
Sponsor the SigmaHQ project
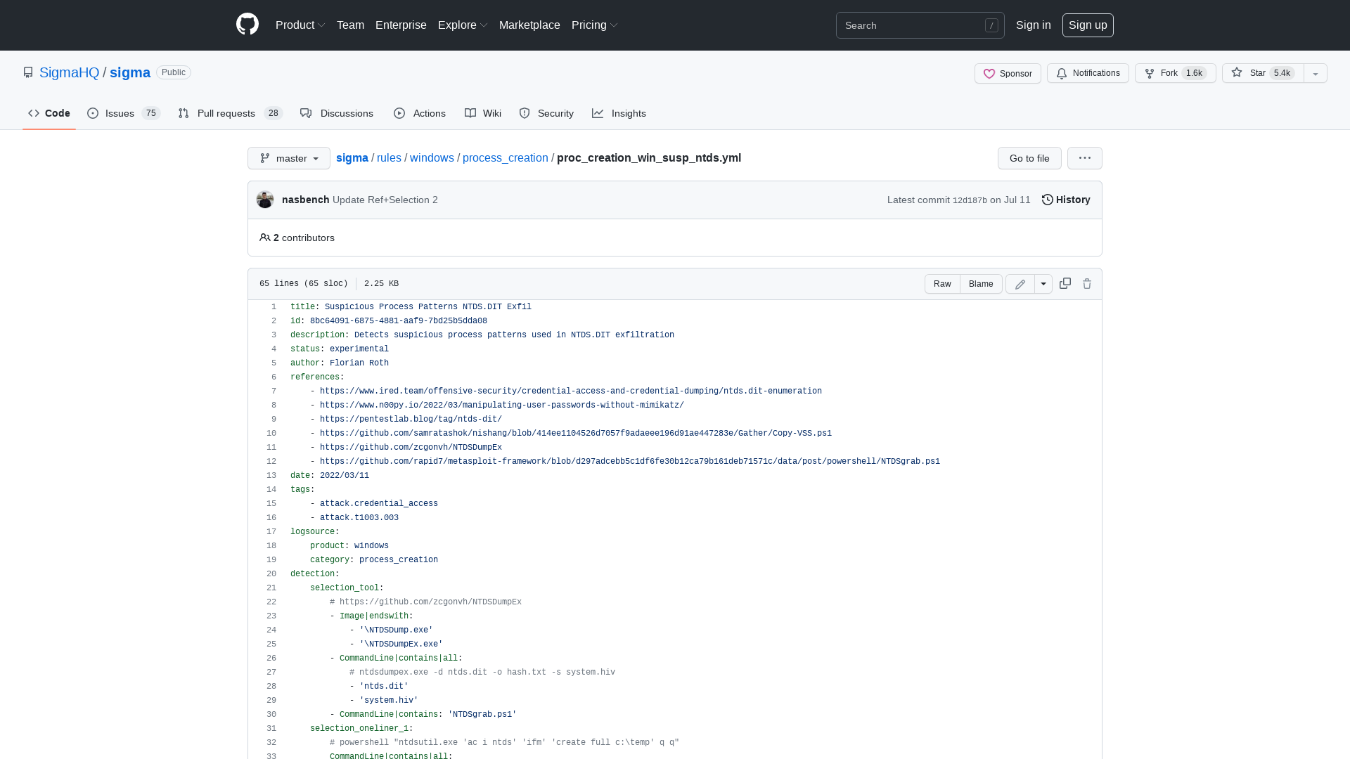[x=1008, y=73]
